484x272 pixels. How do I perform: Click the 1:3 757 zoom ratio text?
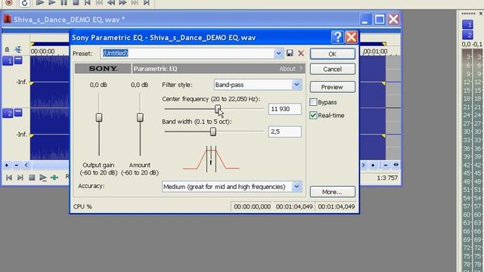pos(387,178)
